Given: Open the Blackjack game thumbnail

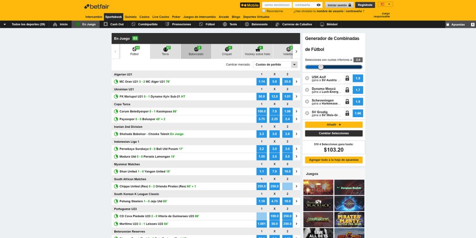Looking at the screenshot, I should tap(318, 204).
